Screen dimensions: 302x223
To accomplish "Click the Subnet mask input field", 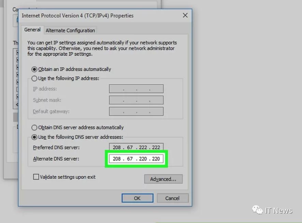I will tap(136, 100).
